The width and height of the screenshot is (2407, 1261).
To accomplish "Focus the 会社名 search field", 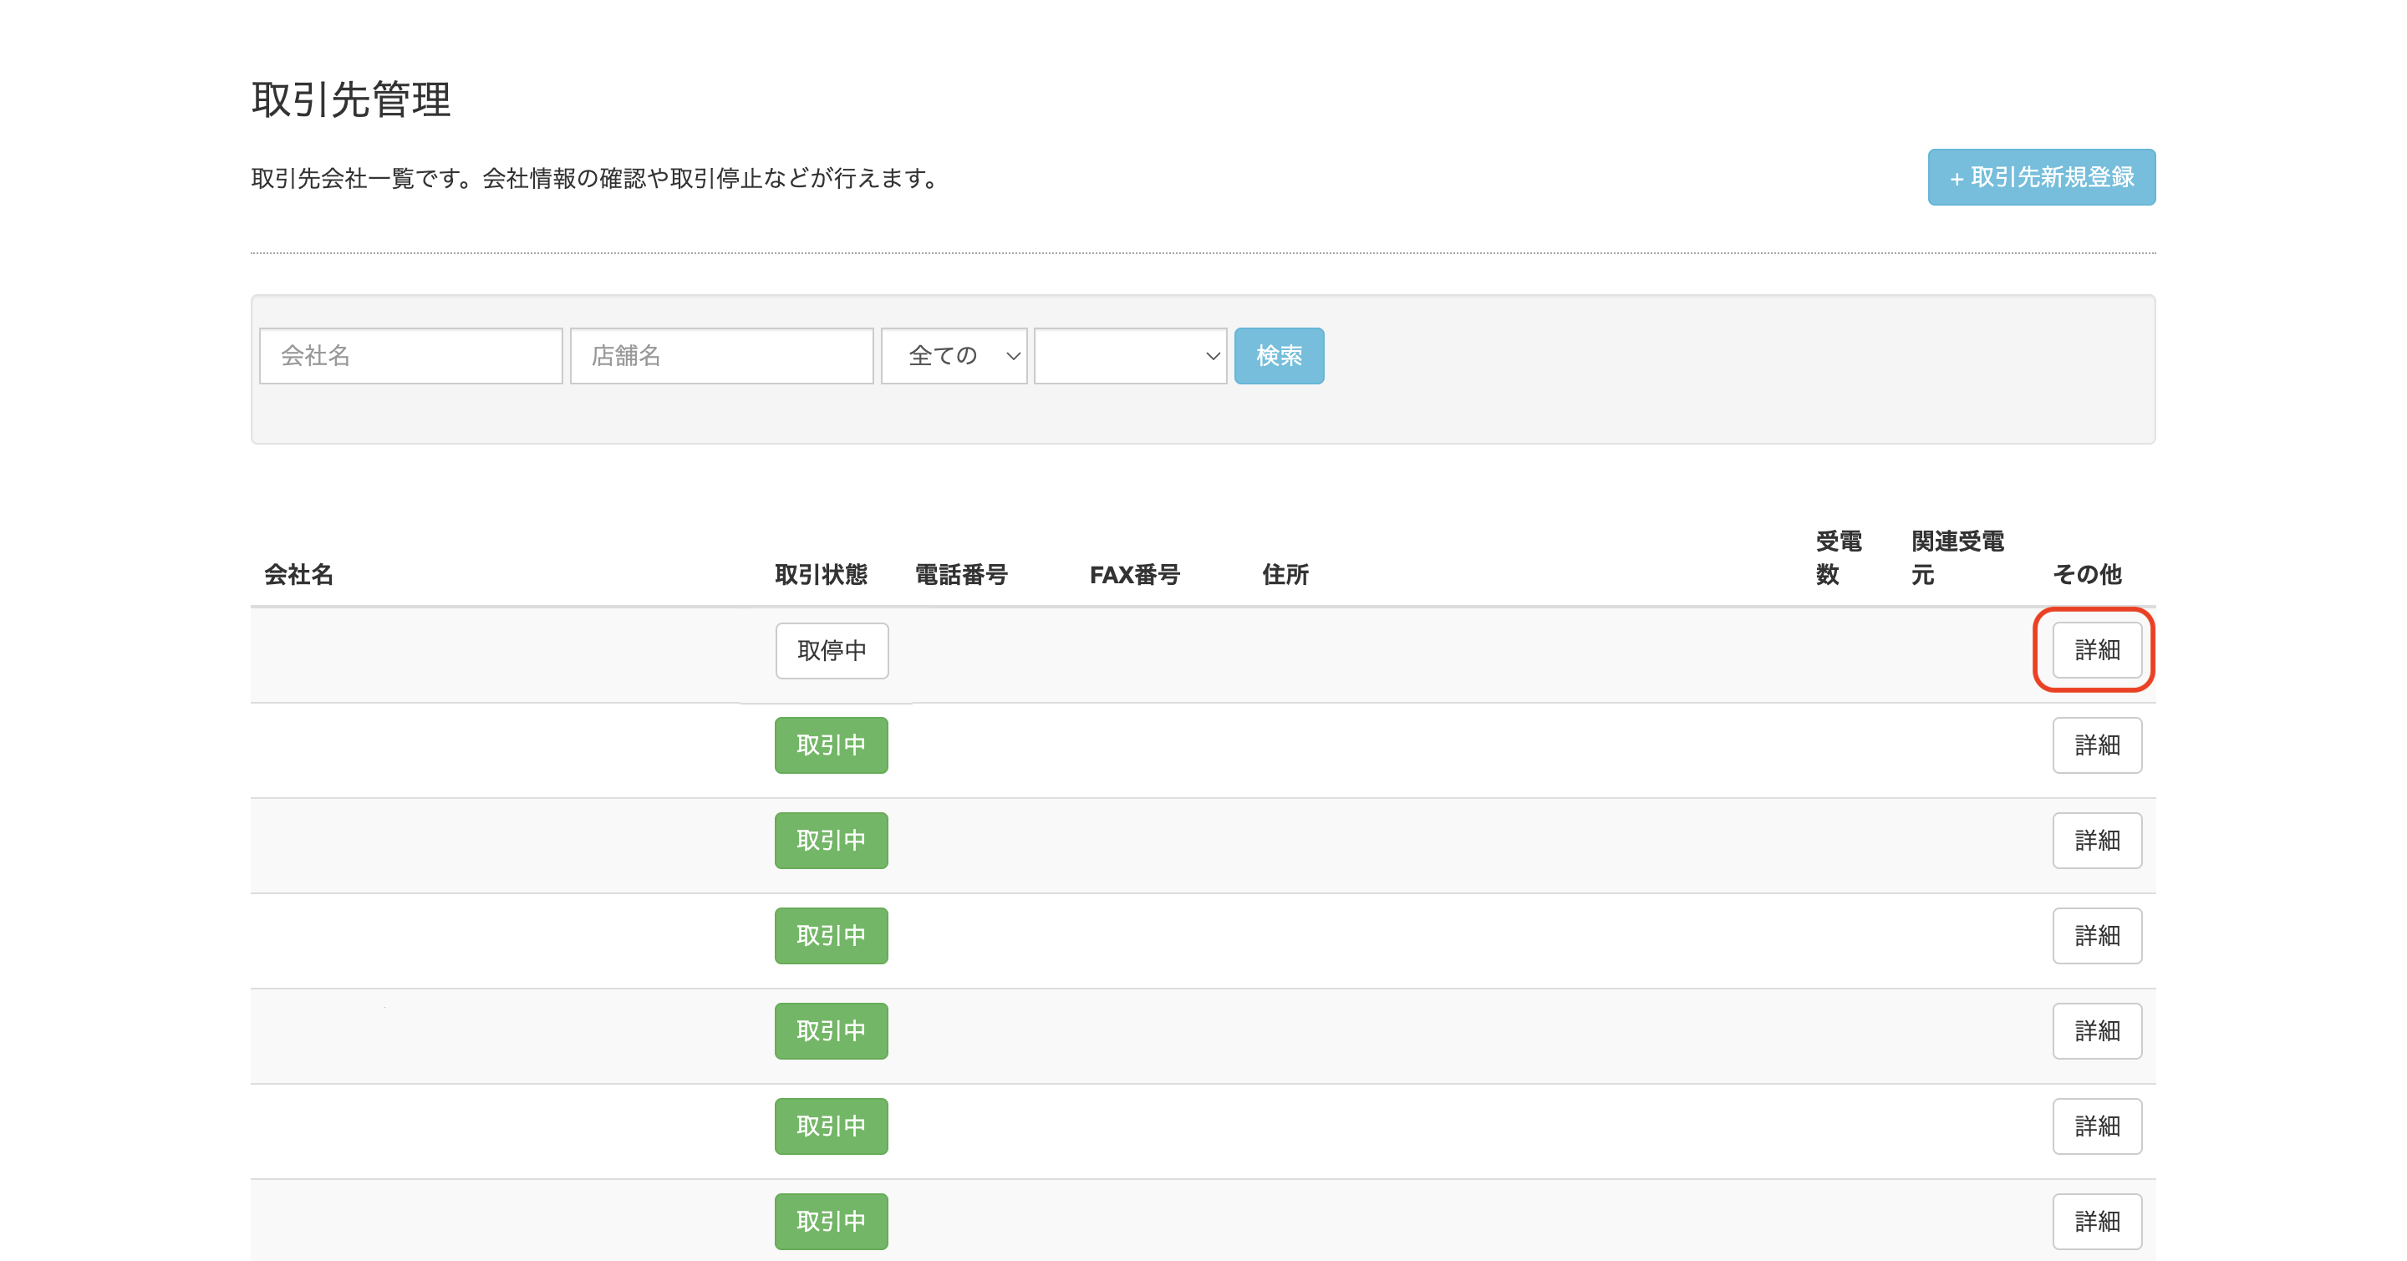I will (x=410, y=355).
